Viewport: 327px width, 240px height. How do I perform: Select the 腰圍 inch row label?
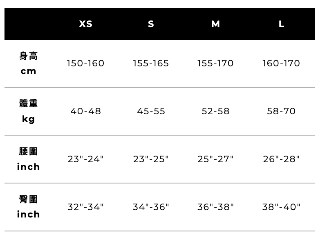tap(29, 159)
